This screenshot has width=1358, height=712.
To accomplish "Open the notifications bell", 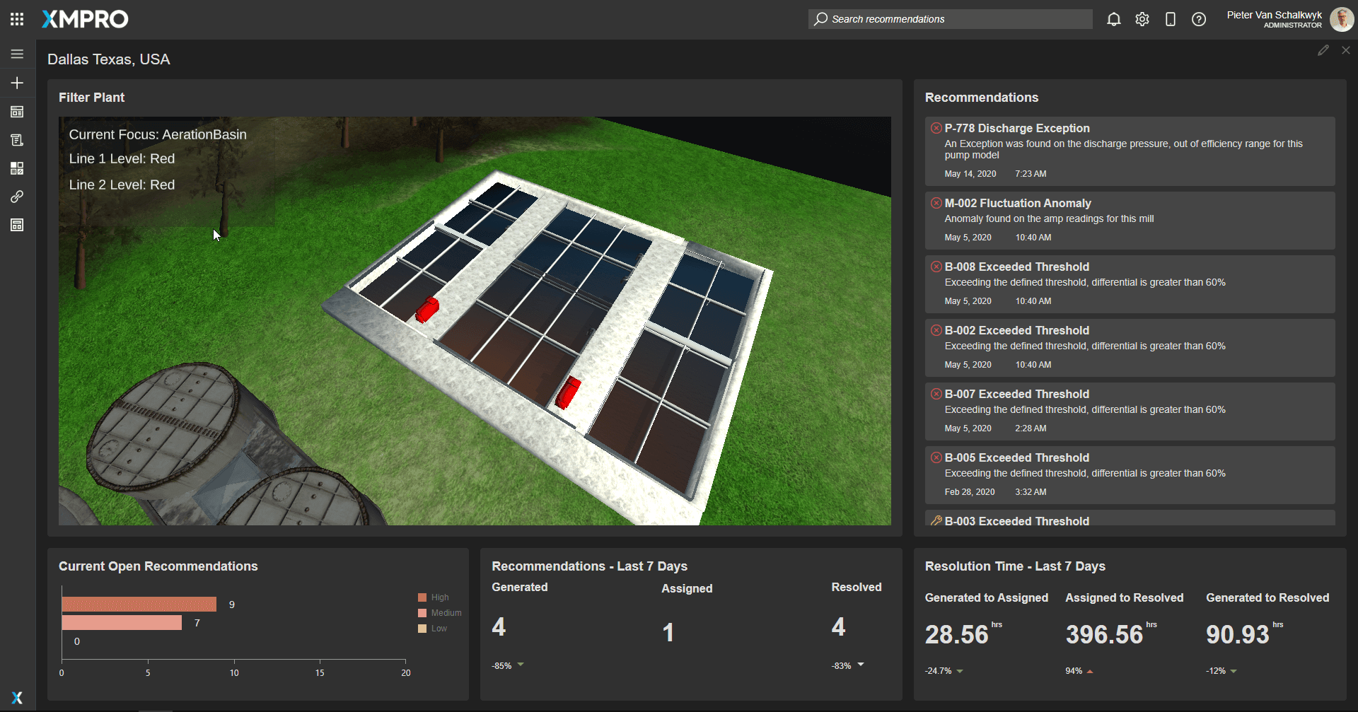I will (1113, 19).
